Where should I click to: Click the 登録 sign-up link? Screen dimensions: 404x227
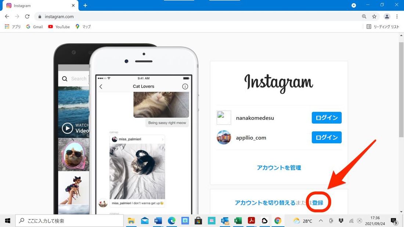(318, 202)
